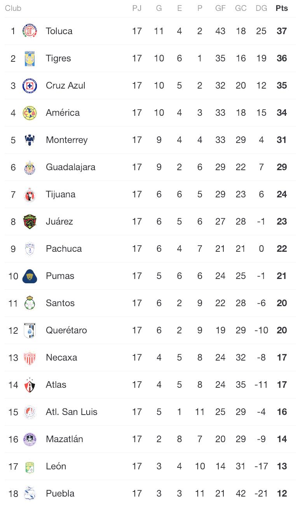This screenshot has width=296, height=509.
Task: Click the DG column header
Action: point(261,8)
